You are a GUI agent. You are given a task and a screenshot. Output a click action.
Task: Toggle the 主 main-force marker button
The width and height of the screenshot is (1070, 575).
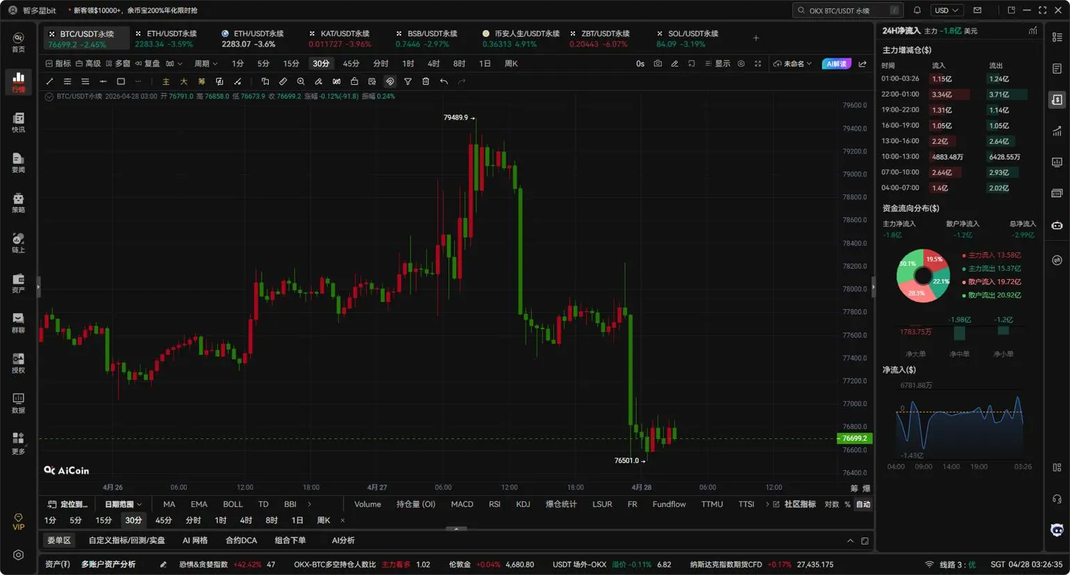165,81
